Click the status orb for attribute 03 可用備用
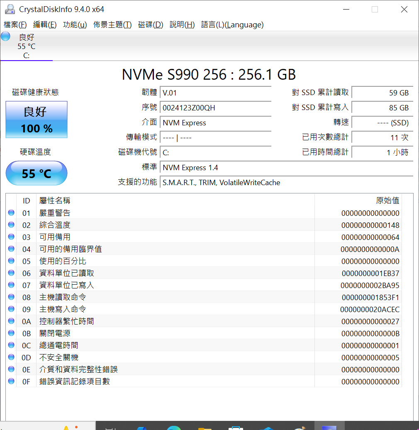The image size is (419, 430). [x=11, y=237]
